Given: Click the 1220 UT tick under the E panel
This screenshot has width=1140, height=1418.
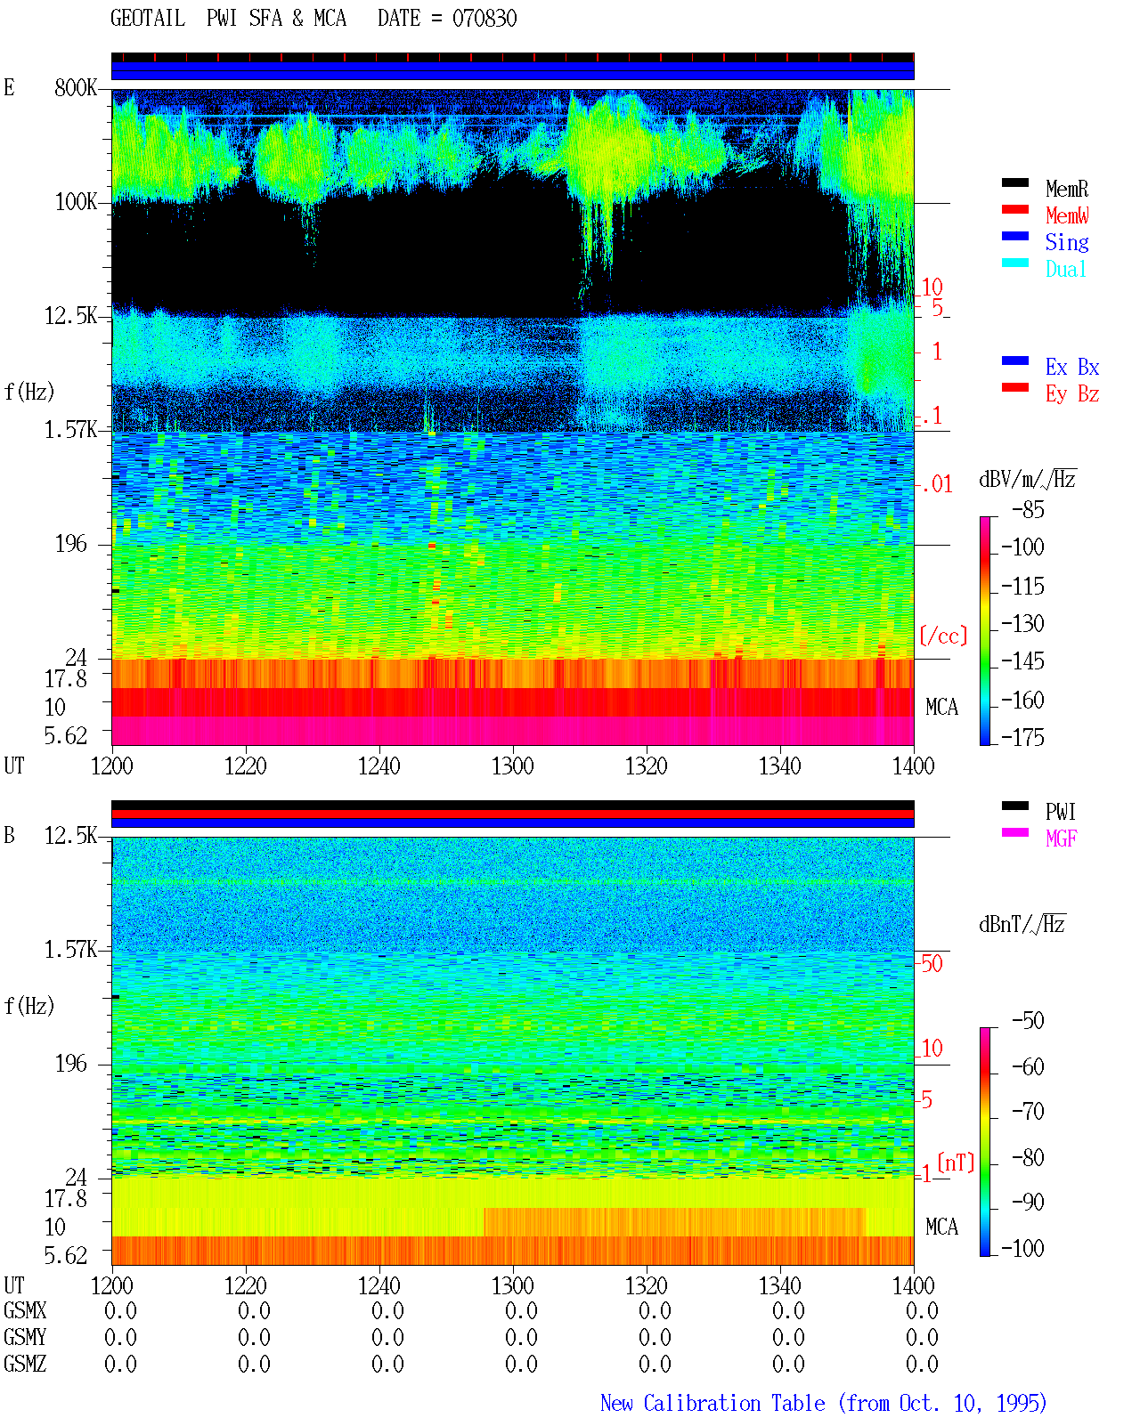Looking at the screenshot, I should (246, 766).
